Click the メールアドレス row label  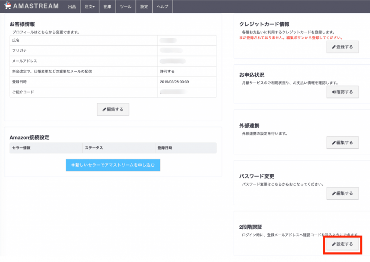pyautogui.click(x=25, y=61)
